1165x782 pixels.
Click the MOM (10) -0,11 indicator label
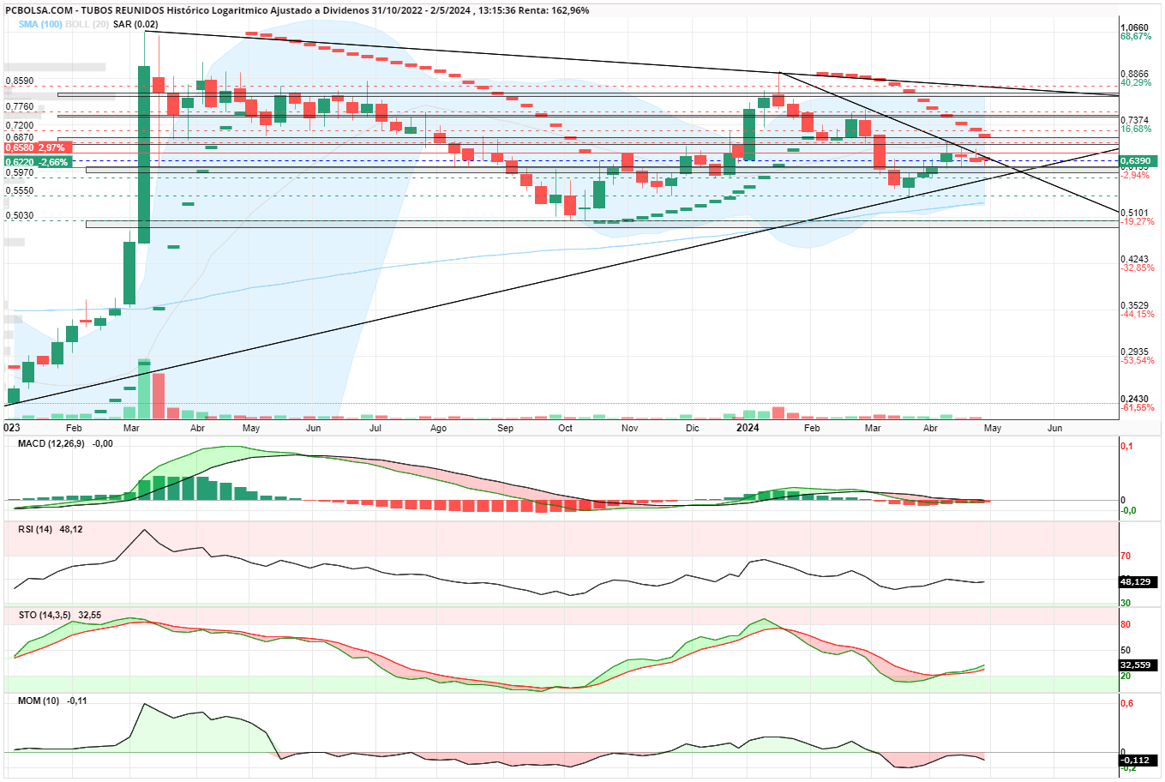coord(51,701)
